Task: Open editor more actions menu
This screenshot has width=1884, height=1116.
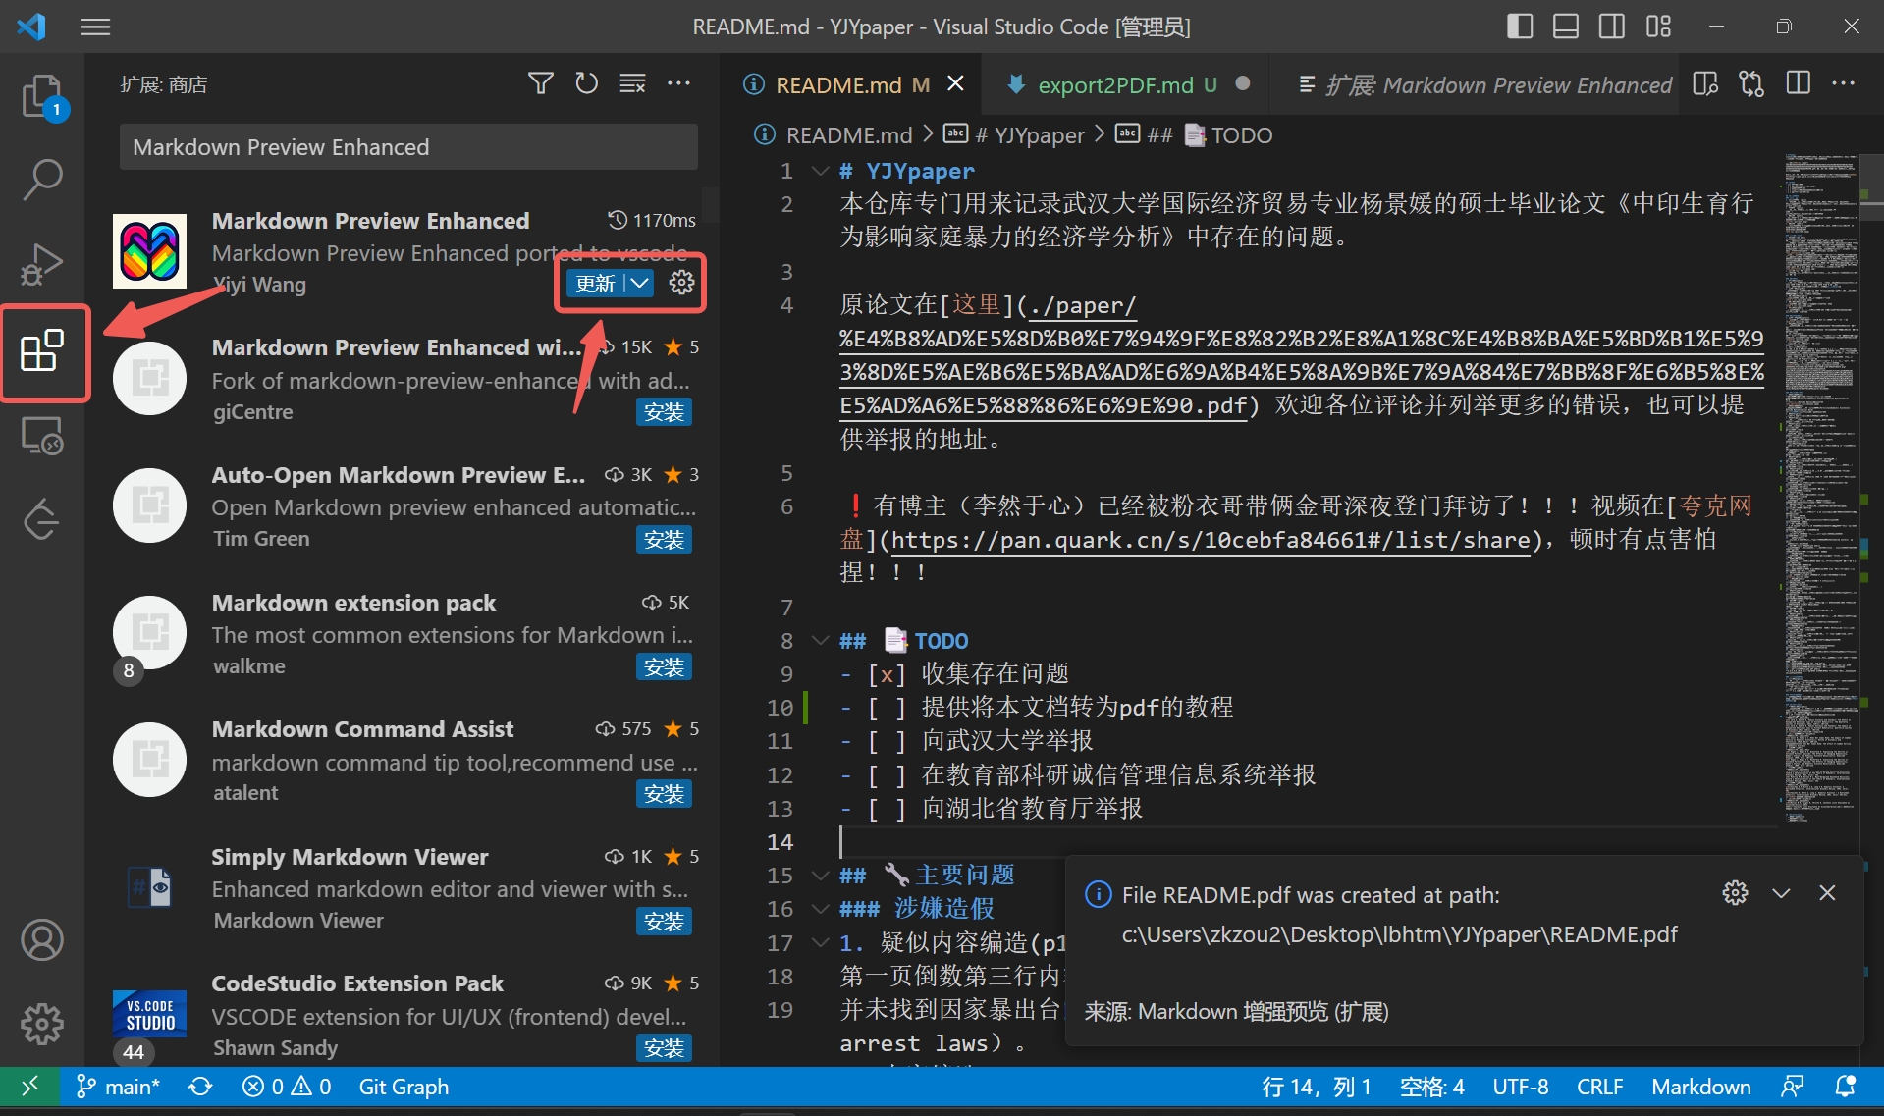Action: point(1844,84)
